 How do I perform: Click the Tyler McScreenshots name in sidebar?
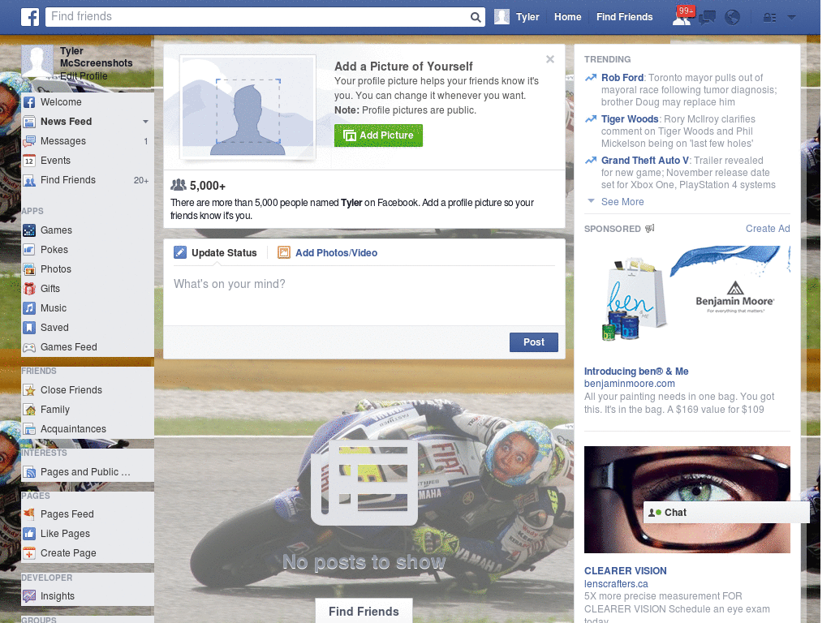click(x=96, y=58)
